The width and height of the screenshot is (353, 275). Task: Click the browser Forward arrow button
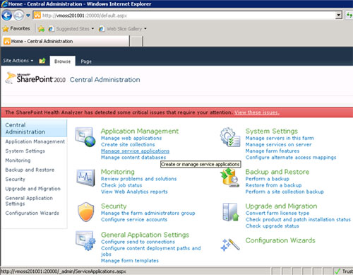click(x=19, y=16)
